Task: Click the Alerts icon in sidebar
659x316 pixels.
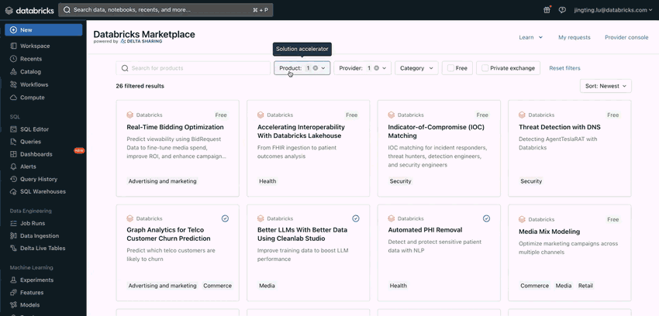Action: [x=14, y=167]
